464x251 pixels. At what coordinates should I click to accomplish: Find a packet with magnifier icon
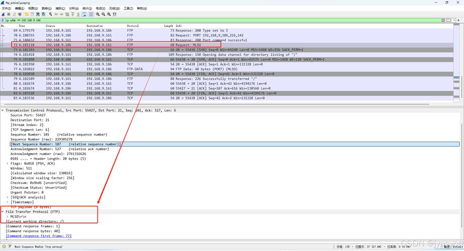coord(51,14)
